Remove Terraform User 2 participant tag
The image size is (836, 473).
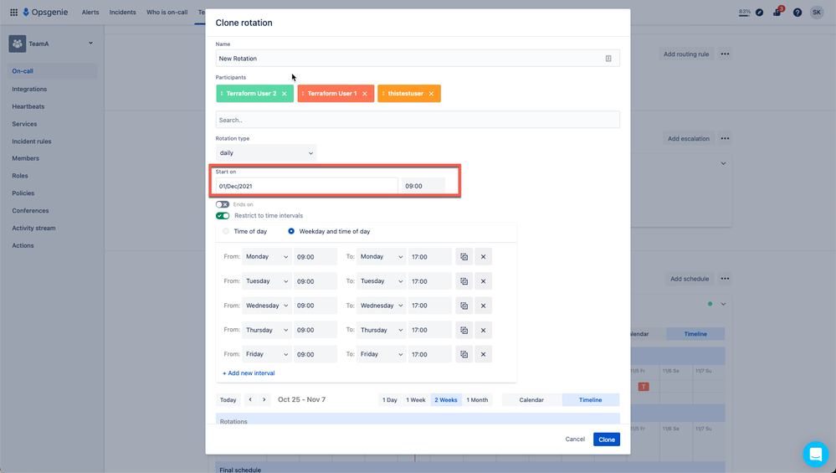pos(285,94)
